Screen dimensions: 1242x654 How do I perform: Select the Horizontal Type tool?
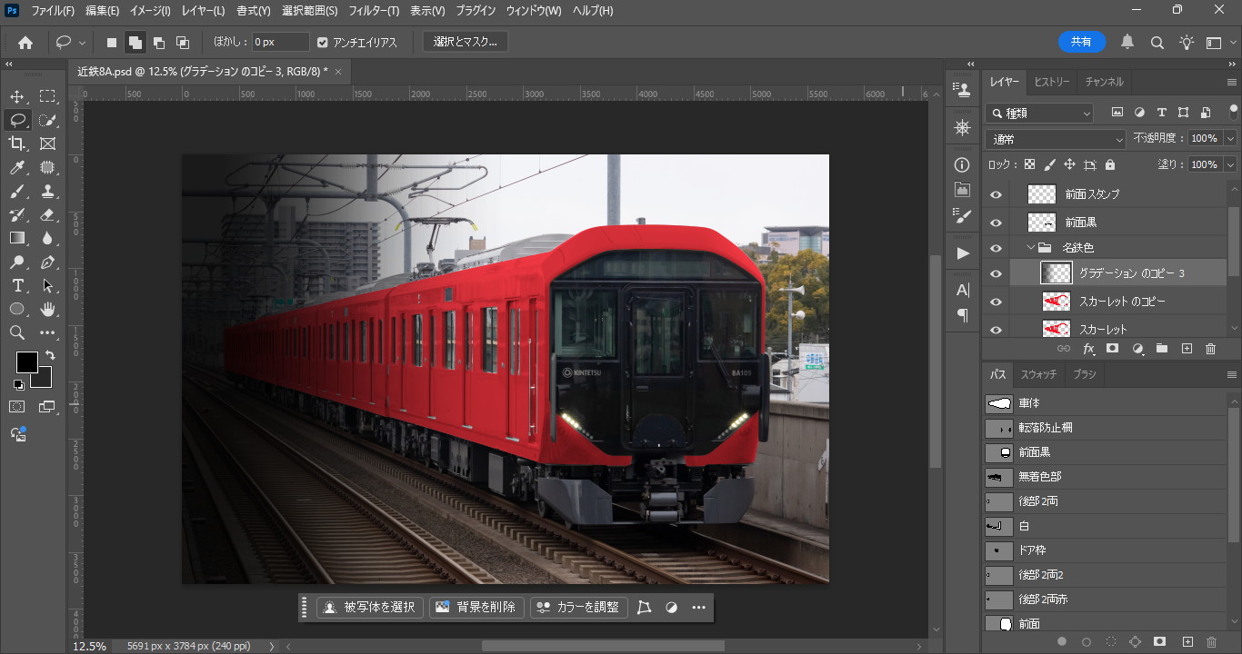click(x=17, y=285)
